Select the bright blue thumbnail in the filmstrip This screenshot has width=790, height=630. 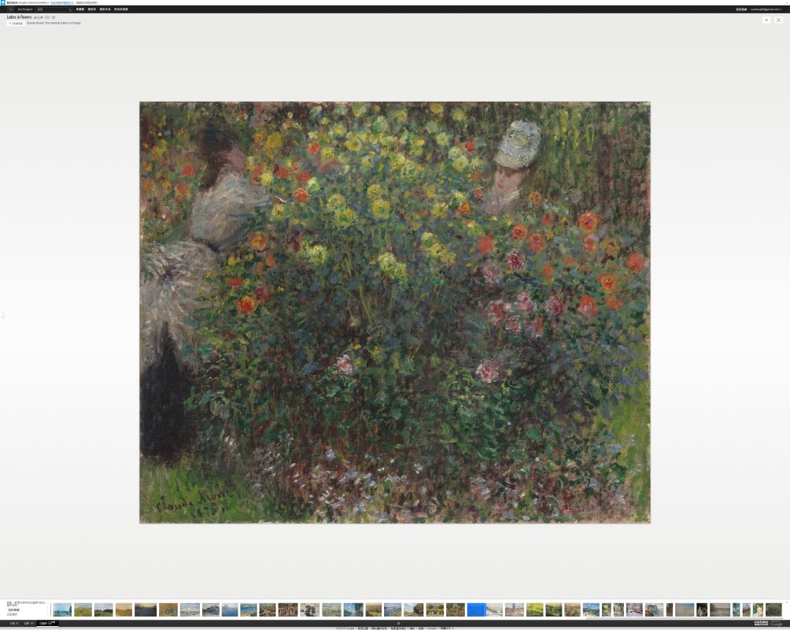(x=476, y=610)
